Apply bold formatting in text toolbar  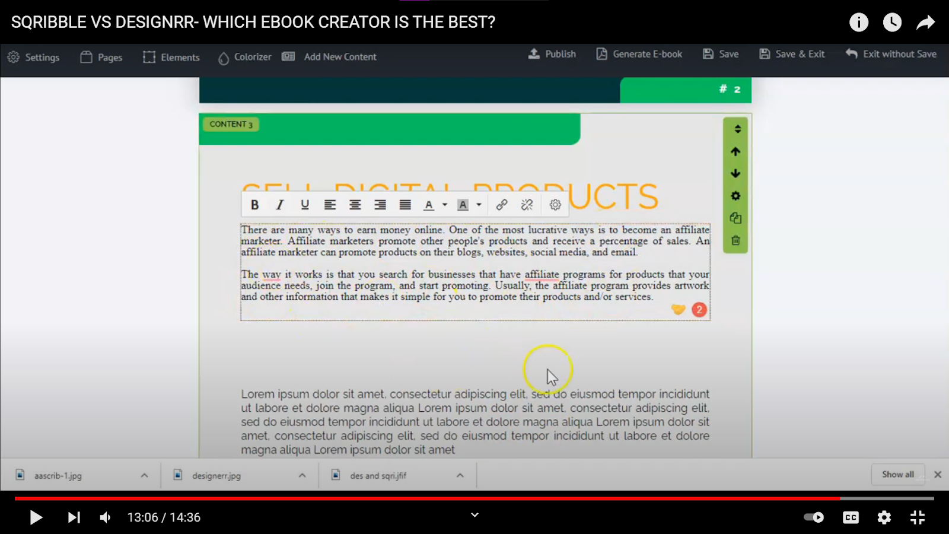point(254,205)
